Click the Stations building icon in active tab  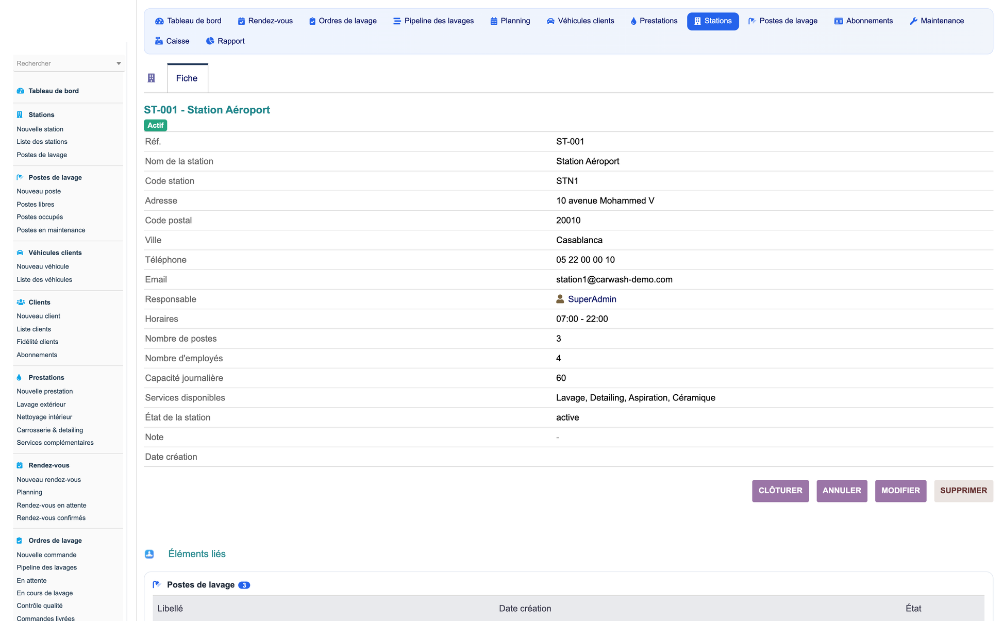(x=697, y=21)
